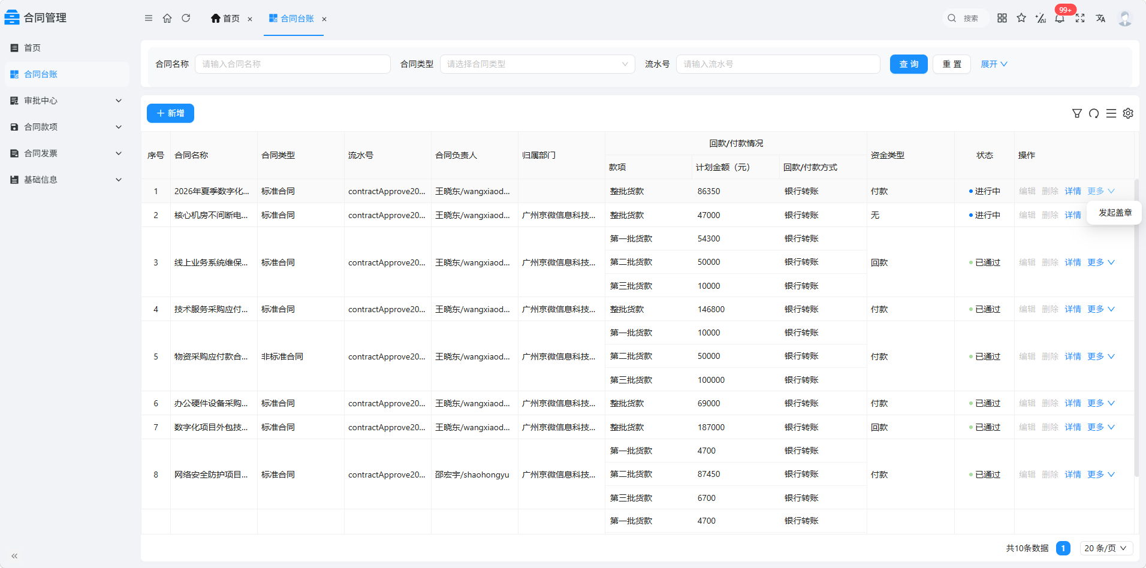
Task: Open 更多 dropdown for row 8
Action: click(1101, 475)
